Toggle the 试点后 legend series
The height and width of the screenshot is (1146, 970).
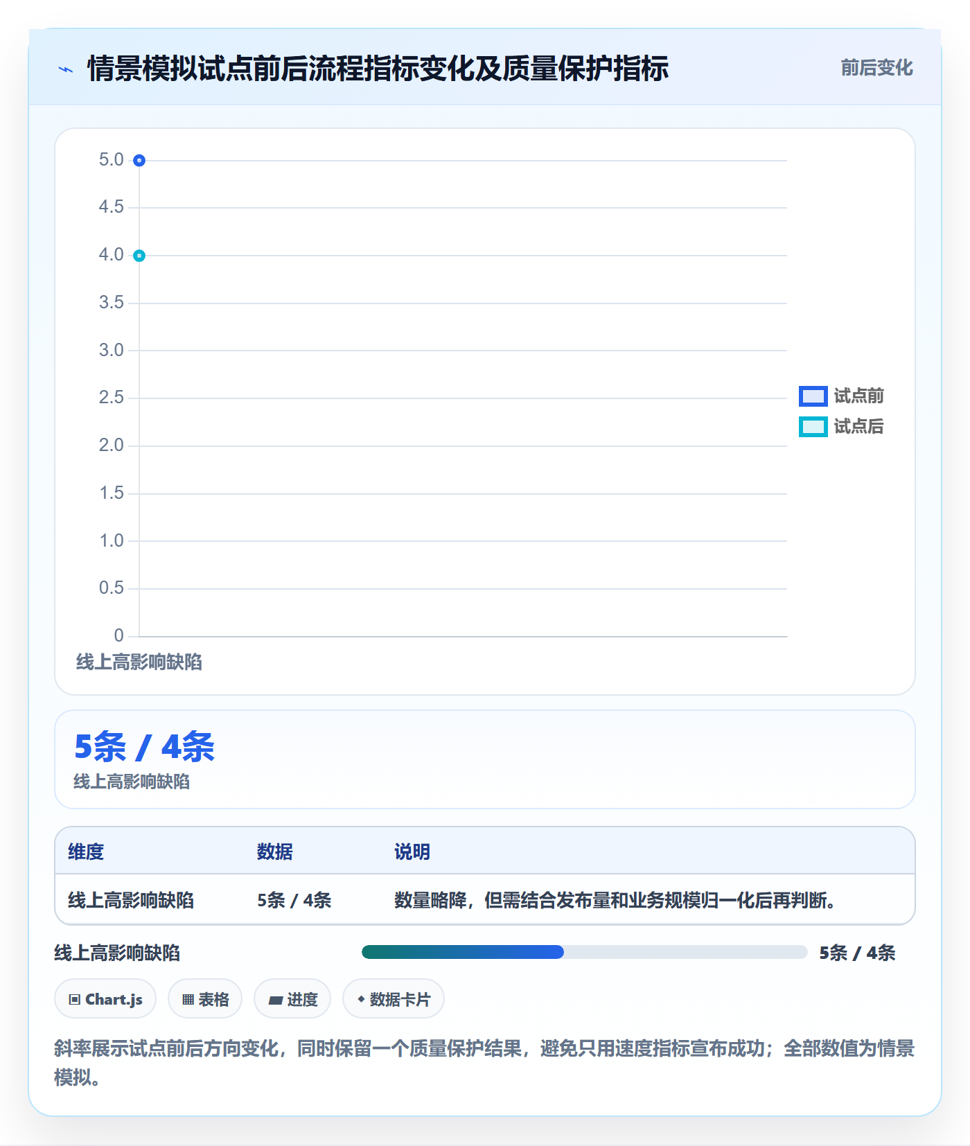(x=841, y=427)
